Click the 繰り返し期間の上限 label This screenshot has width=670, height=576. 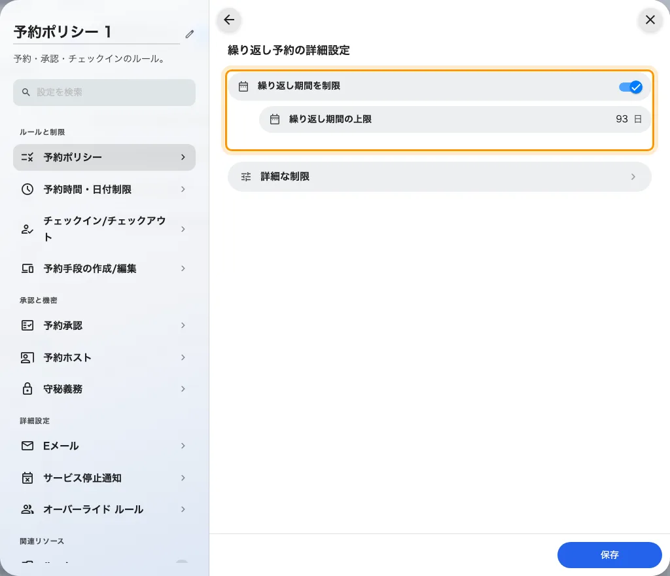tap(330, 119)
